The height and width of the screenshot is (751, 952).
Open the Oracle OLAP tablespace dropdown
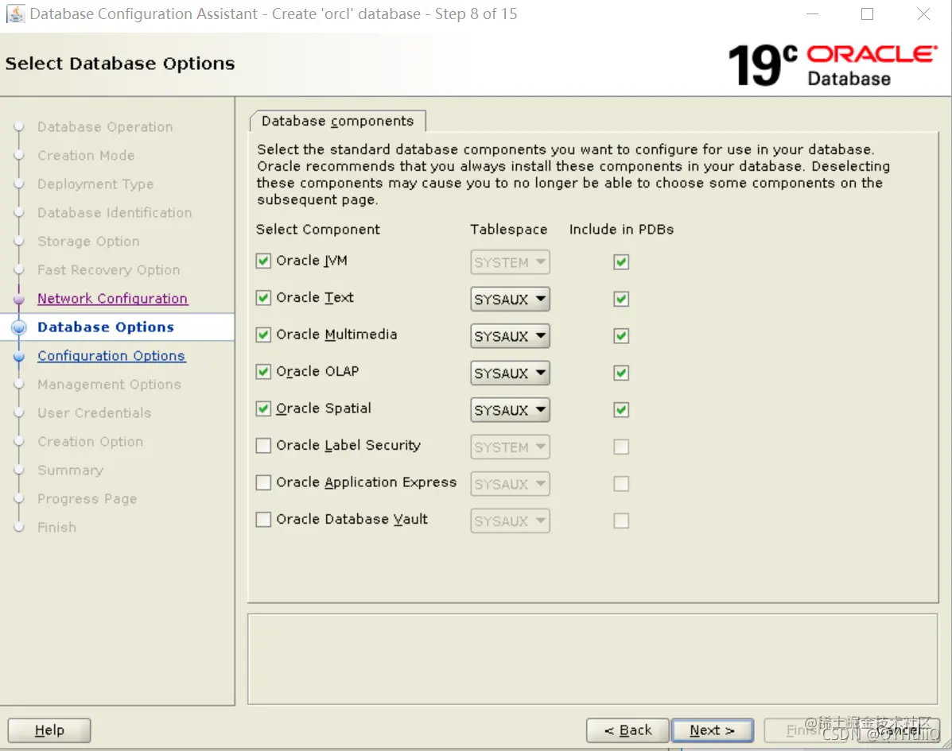[x=510, y=373]
